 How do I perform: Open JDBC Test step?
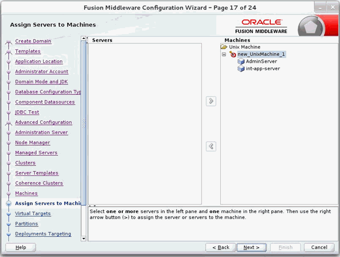click(x=27, y=112)
